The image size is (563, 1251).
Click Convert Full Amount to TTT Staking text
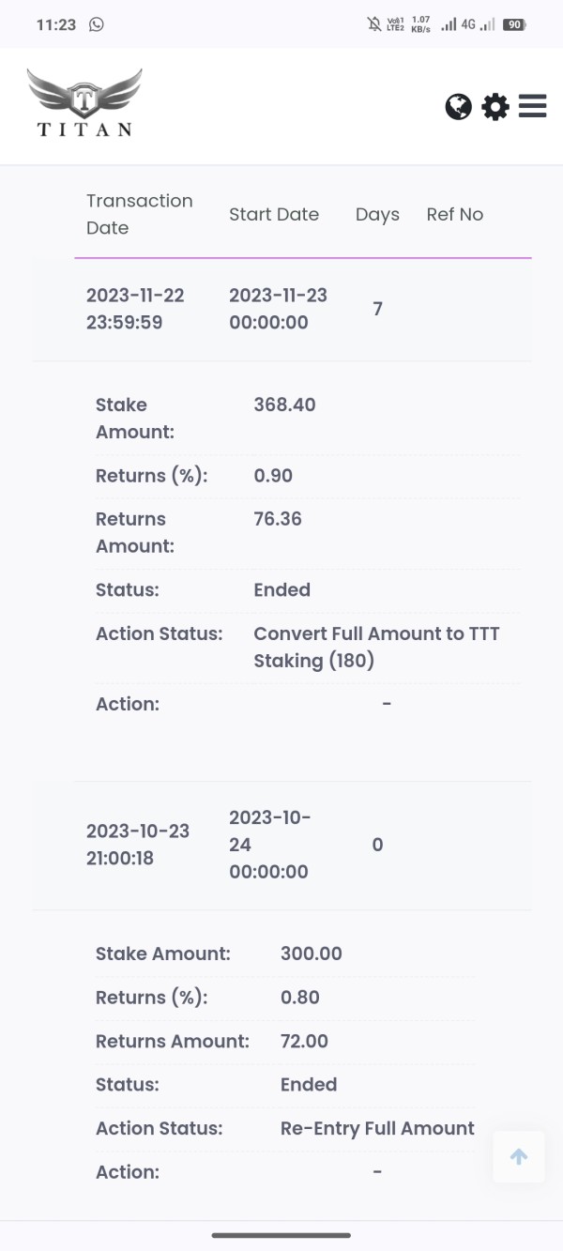click(376, 647)
